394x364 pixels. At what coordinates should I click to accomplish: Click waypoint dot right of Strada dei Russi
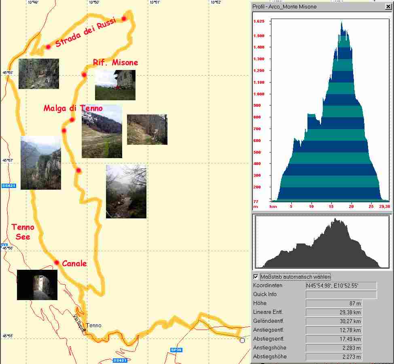pyautogui.click(x=124, y=19)
